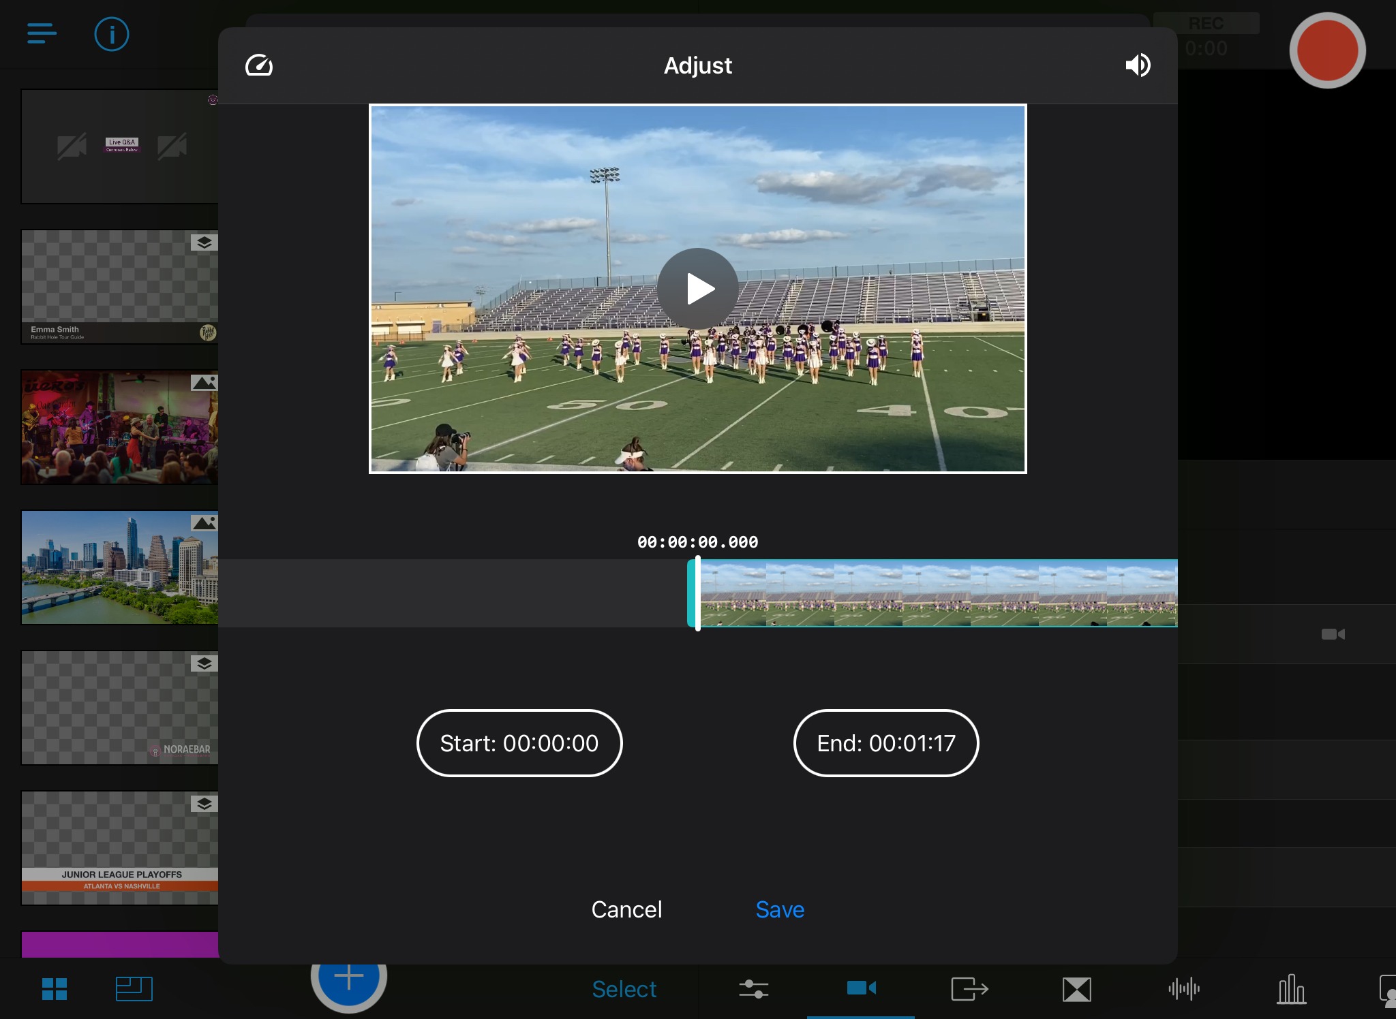This screenshot has height=1019, width=1396.
Task: Mute audio using speaker icon
Action: (x=1137, y=65)
